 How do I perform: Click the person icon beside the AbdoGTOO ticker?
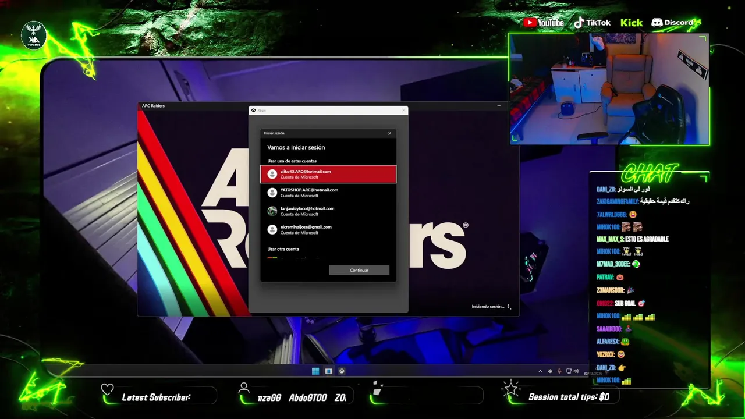[244, 388]
